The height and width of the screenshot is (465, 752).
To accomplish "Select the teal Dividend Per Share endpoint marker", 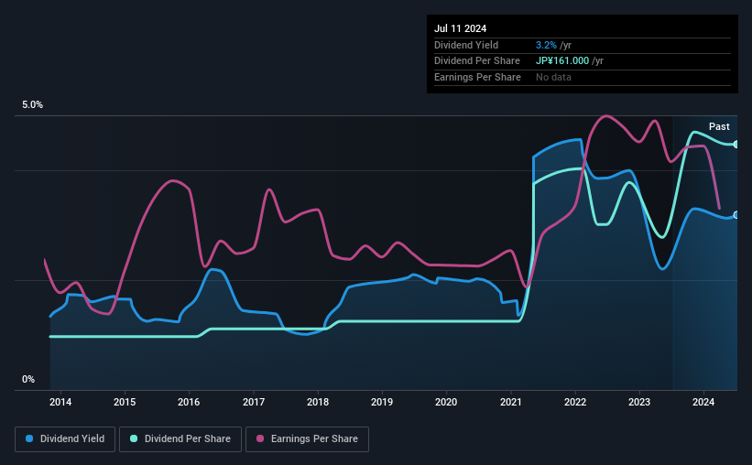I will 736,145.
